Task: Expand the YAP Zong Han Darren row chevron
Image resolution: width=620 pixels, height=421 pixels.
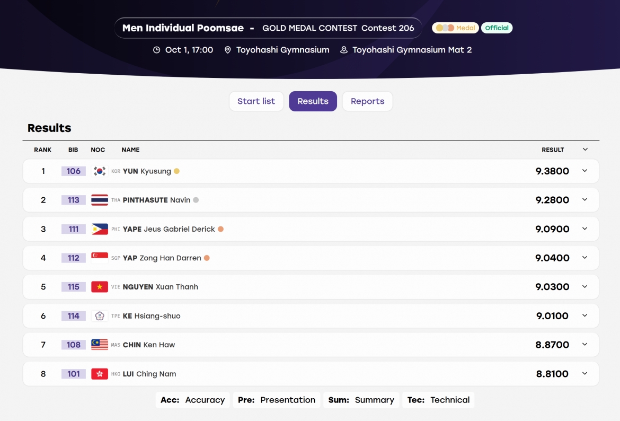Action: point(585,258)
